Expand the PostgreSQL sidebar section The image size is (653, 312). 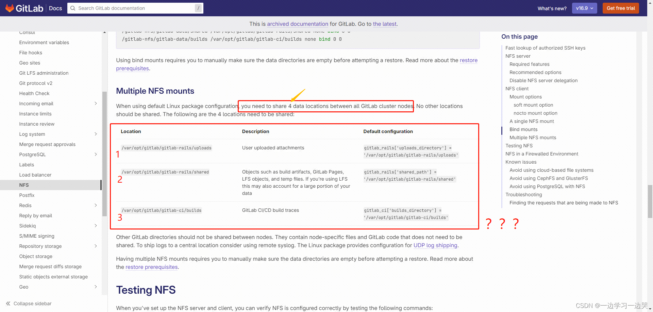click(96, 154)
